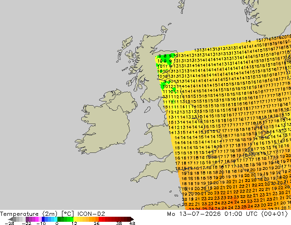Select the bright yellow swatch at 12
The width and height of the screenshot is (291, 225).
75,219
